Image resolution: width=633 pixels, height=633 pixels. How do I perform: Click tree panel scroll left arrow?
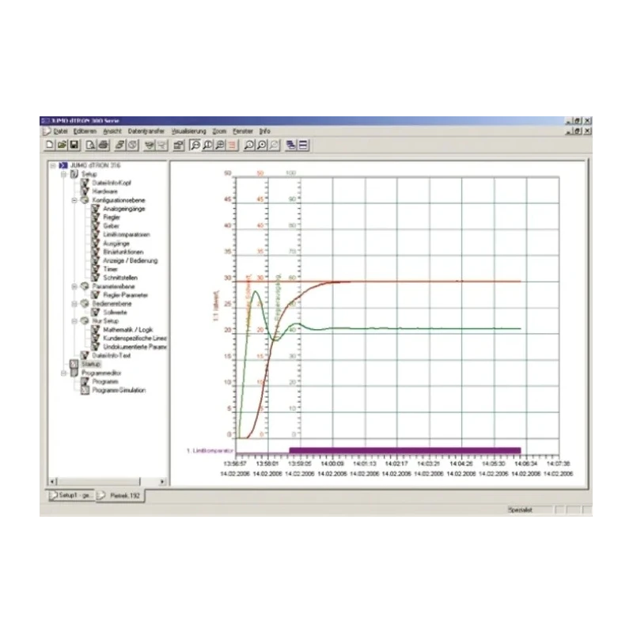coord(52,481)
